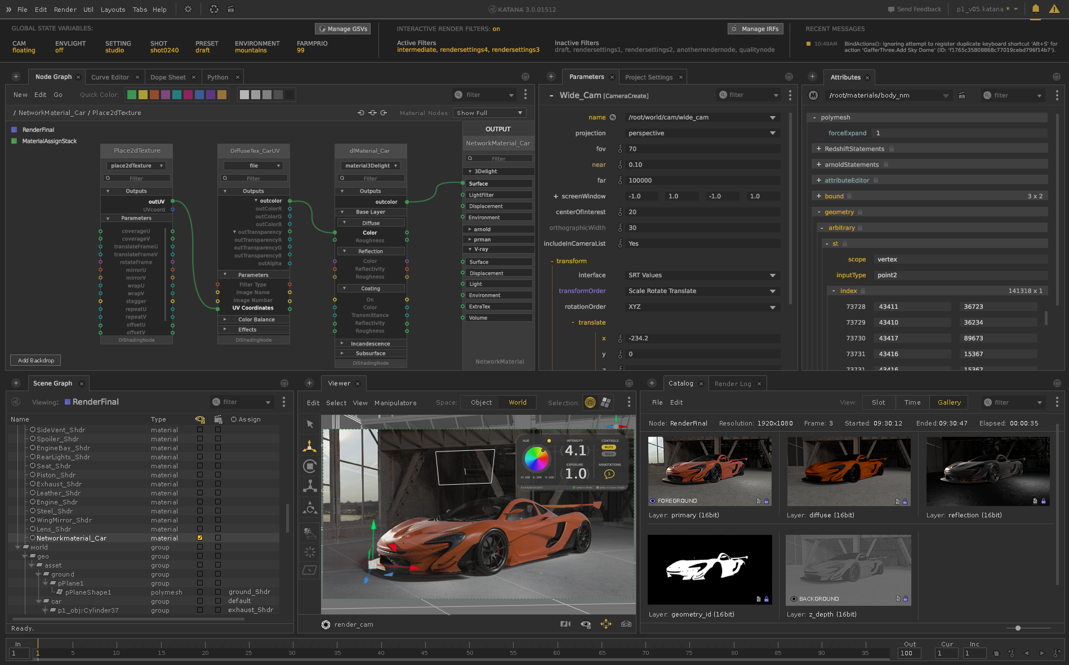Click the globe selection mode icon
This screenshot has height=665, width=1069.
click(x=590, y=402)
